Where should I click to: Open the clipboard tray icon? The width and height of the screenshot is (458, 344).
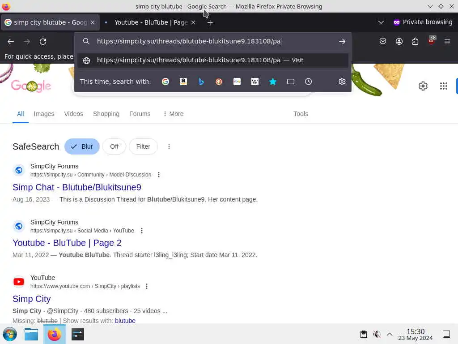[x=363, y=334]
